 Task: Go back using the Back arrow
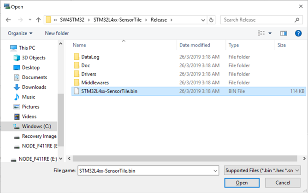pyautogui.click(x=8, y=20)
